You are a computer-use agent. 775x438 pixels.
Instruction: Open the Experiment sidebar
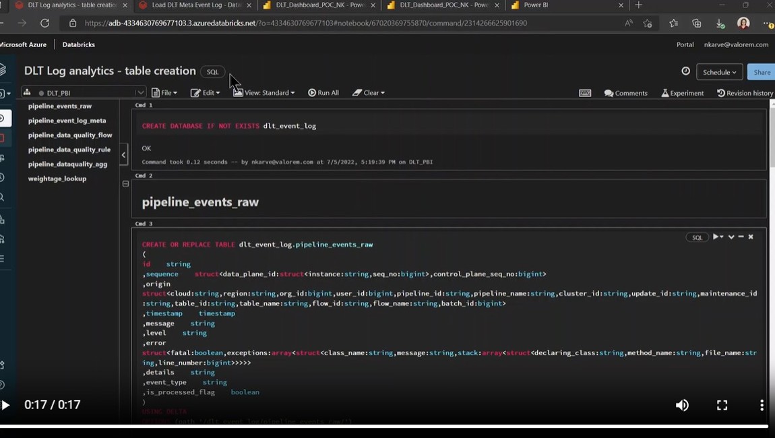coord(682,93)
